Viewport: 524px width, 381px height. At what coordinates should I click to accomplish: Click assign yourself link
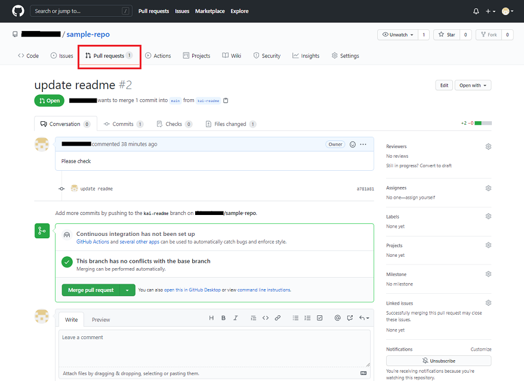[420, 197]
